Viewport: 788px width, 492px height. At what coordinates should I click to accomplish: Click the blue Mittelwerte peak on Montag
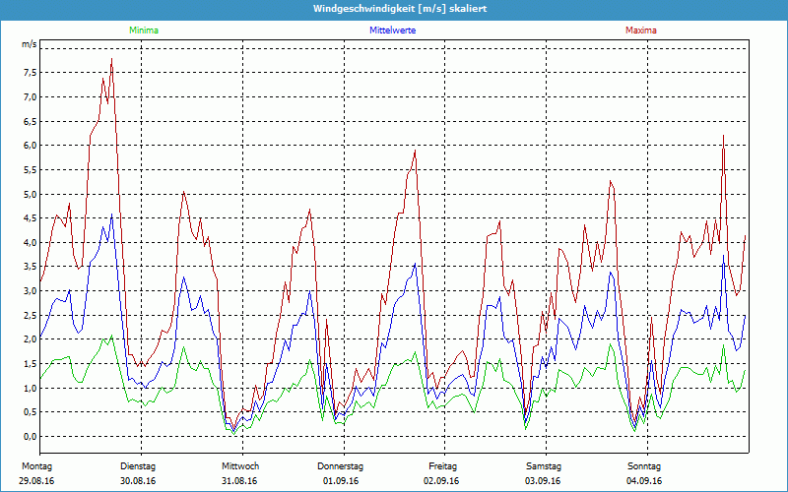pyautogui.click(x=111, y=215)
